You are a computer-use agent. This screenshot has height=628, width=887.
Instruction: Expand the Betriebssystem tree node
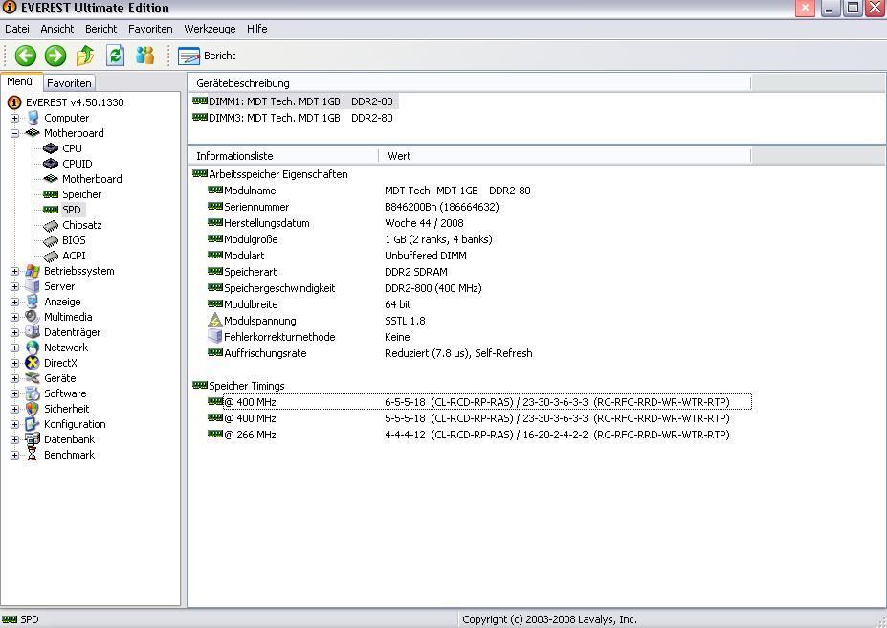[x=15, y=271]
